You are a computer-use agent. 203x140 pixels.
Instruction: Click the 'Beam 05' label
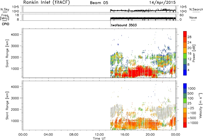pos(99,3)
